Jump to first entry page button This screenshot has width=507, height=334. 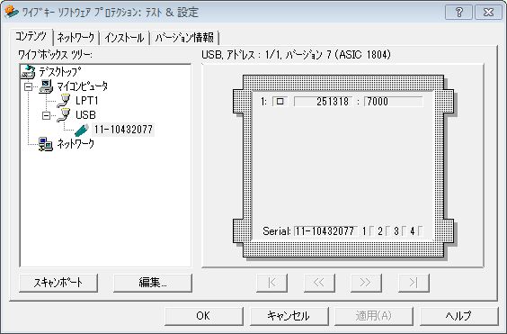[272, 283]
